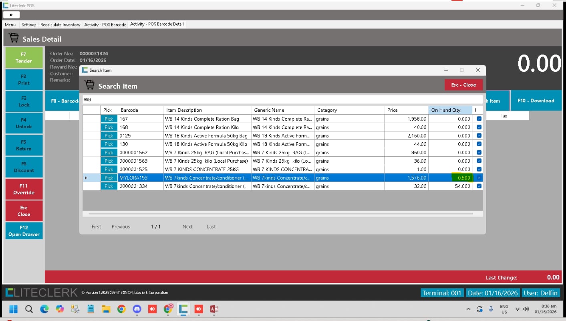This screenshot has width=566, height=321.
Task: Toggle checkbox for barcode 167 row
Action: (479, 119)
